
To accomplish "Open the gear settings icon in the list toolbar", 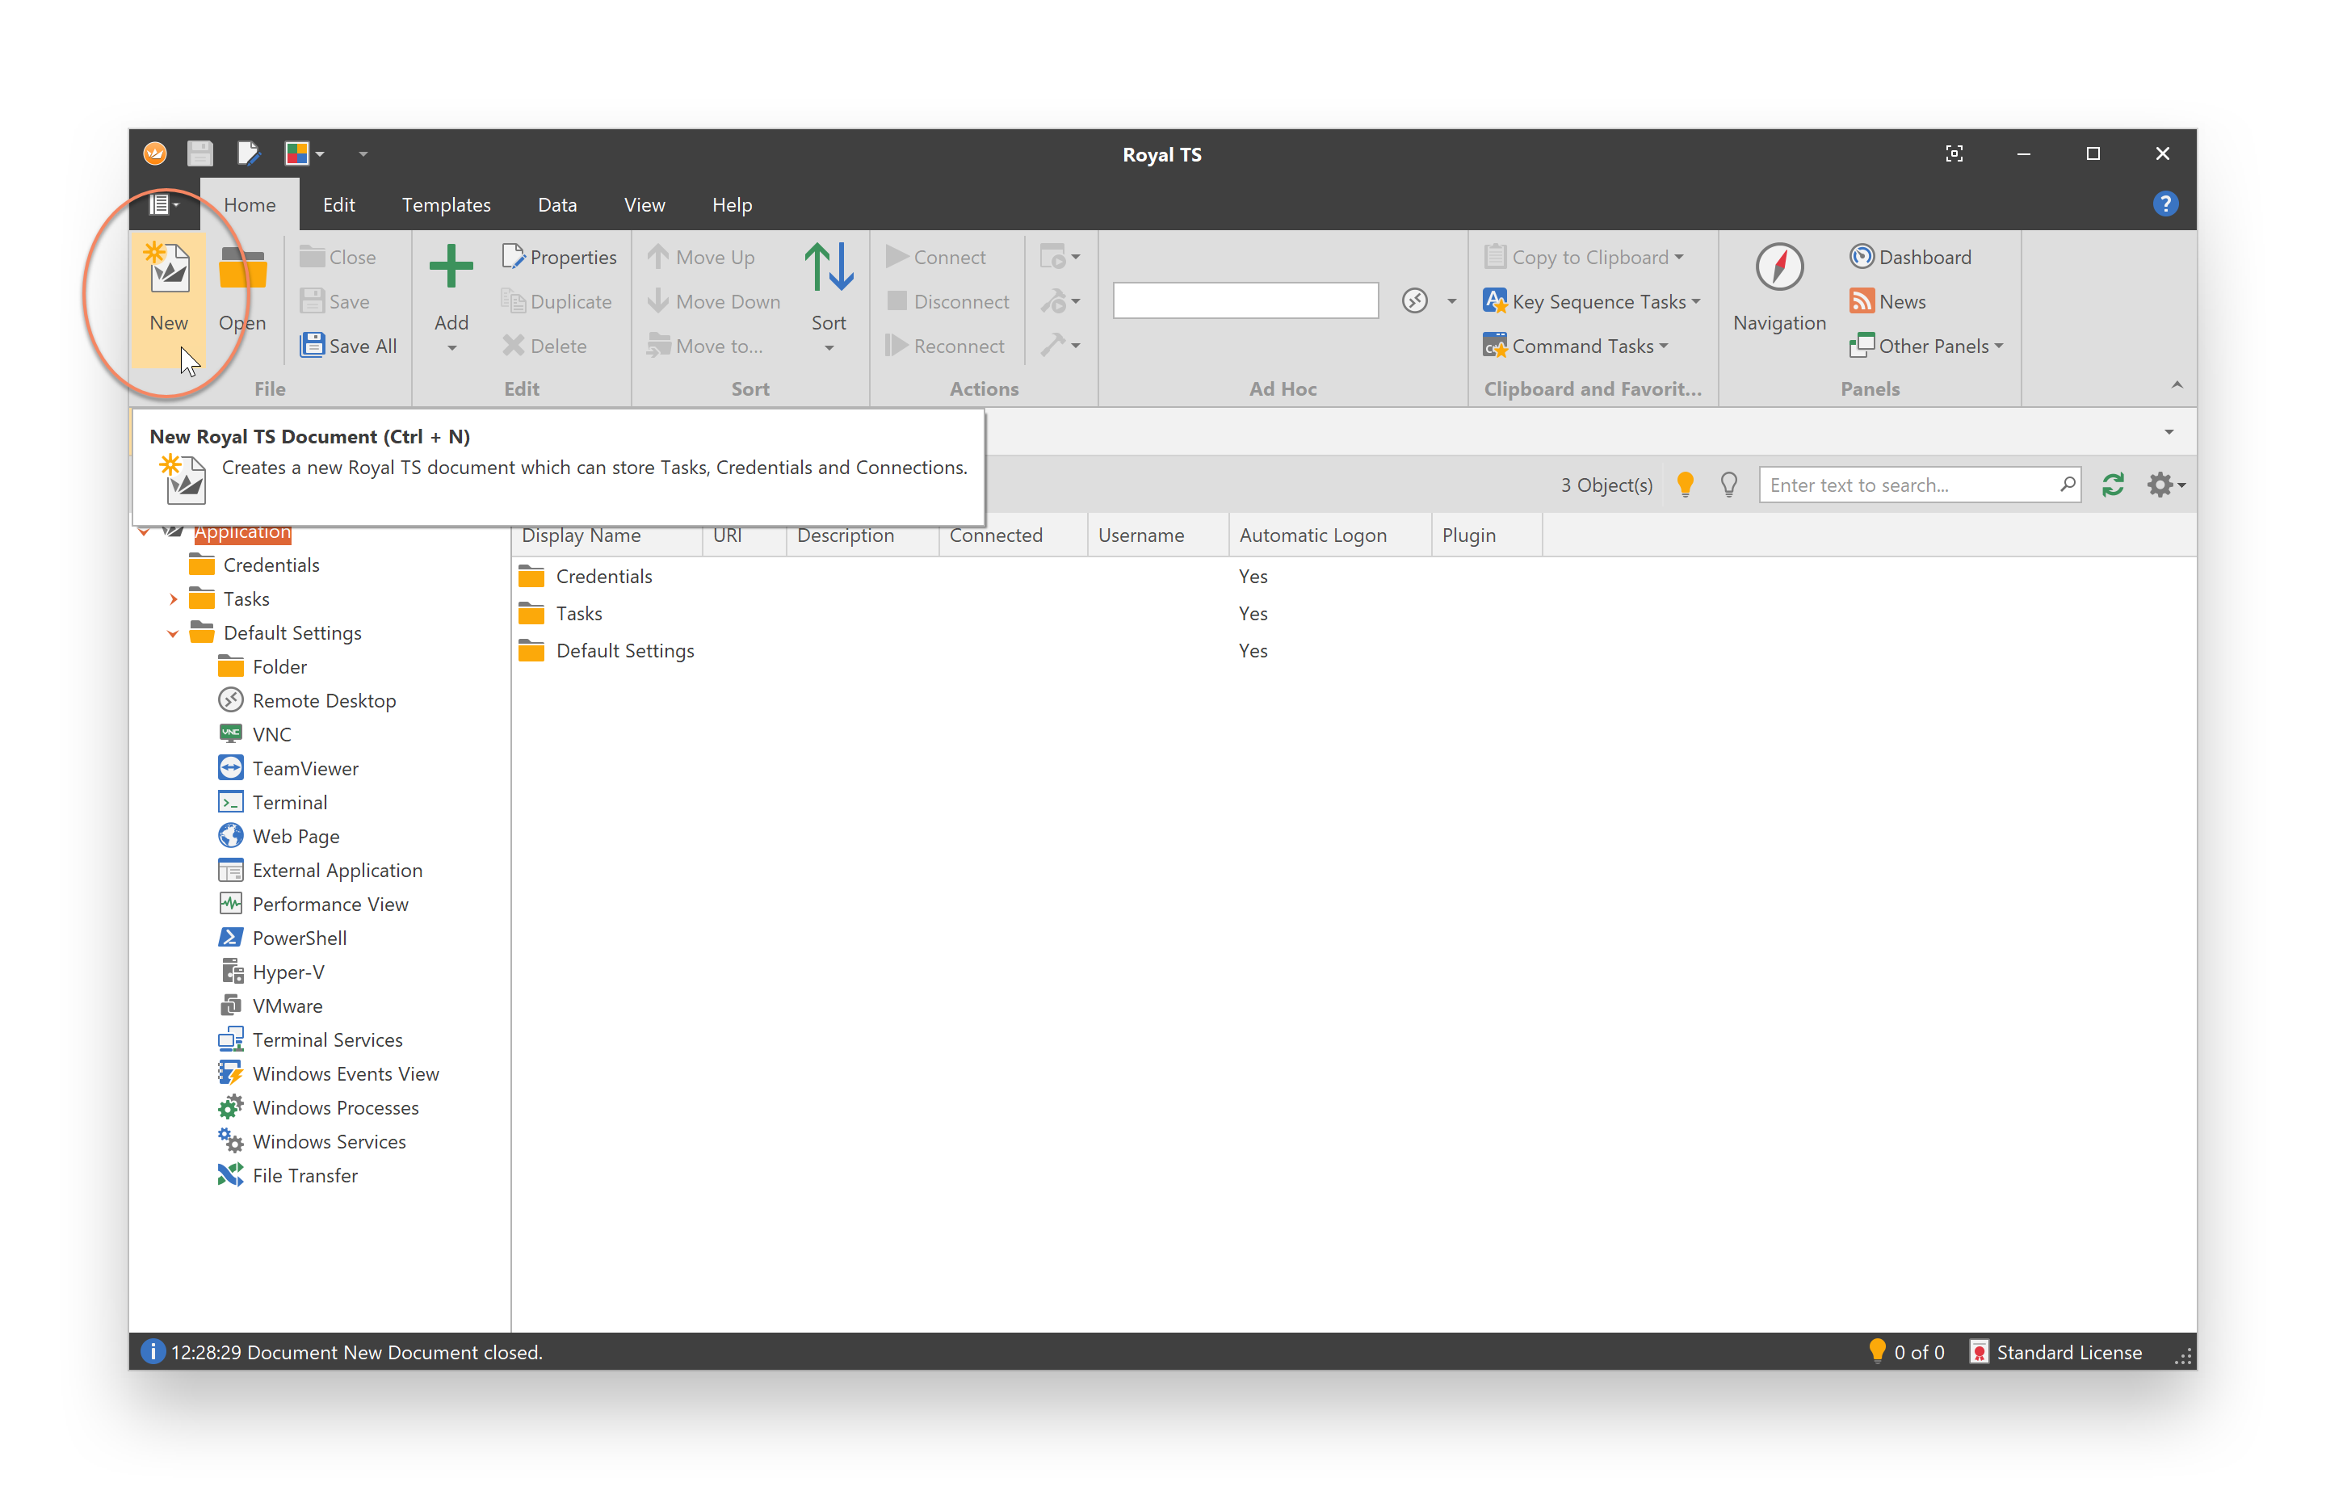I will (x=2160, y=485).
